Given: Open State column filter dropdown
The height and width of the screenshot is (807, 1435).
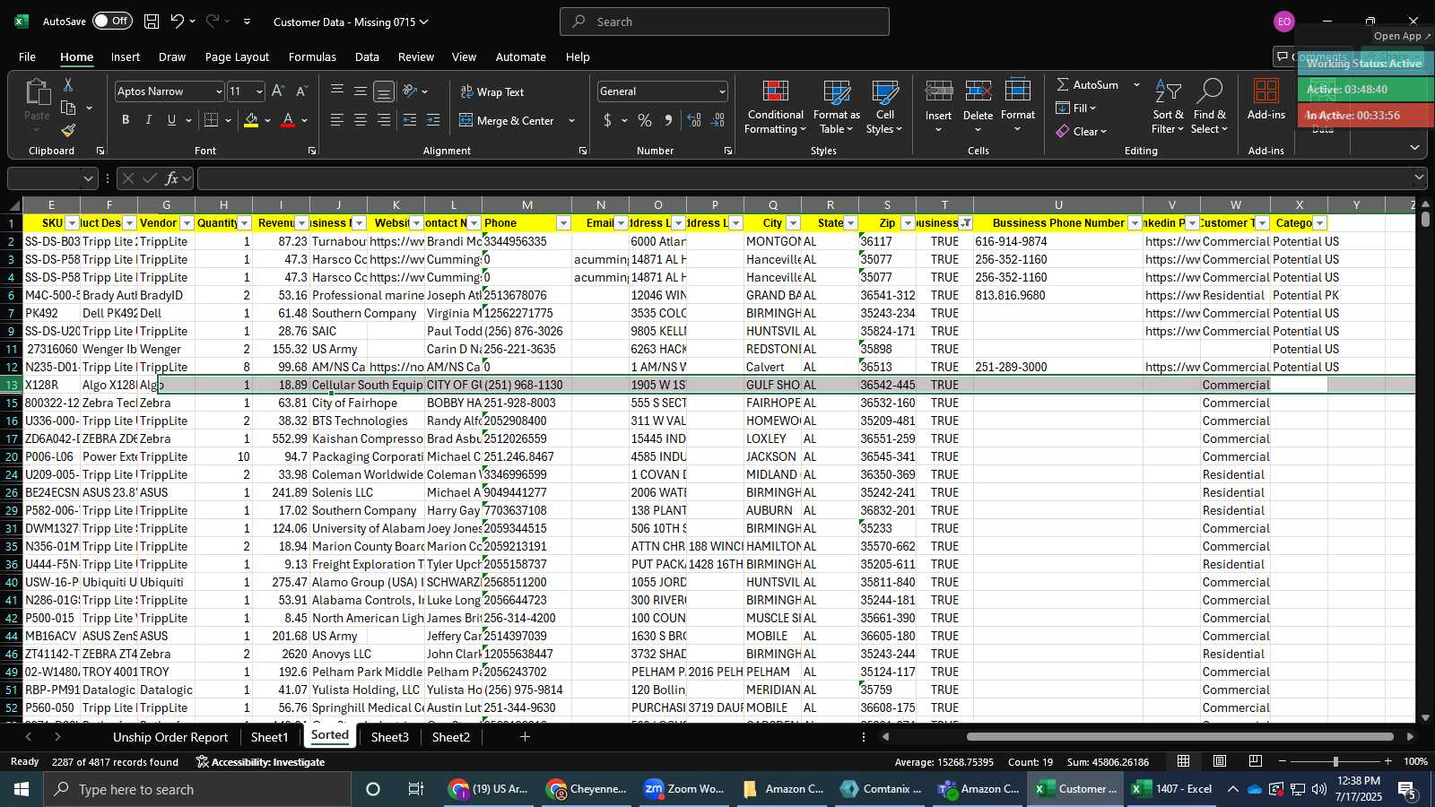Looking at the screenshot, I should 850,223.
